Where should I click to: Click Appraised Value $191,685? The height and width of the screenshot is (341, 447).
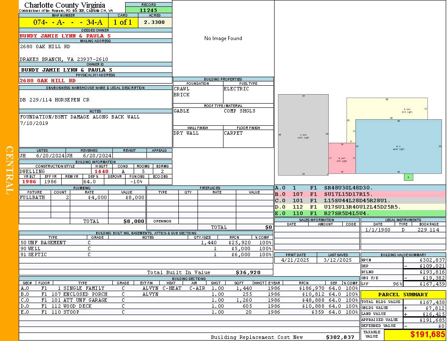(432, 320)
